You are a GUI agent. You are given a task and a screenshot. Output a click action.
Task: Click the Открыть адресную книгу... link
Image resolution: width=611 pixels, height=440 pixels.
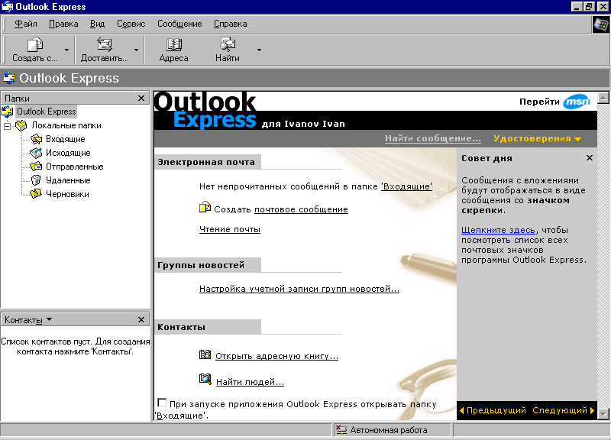pos(276,356)
